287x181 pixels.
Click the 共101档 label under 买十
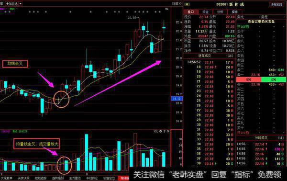click(243, 133)
